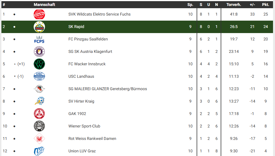
Task: Click the SV Hirter Kraig logo
Action: click(x=39, y=101)
